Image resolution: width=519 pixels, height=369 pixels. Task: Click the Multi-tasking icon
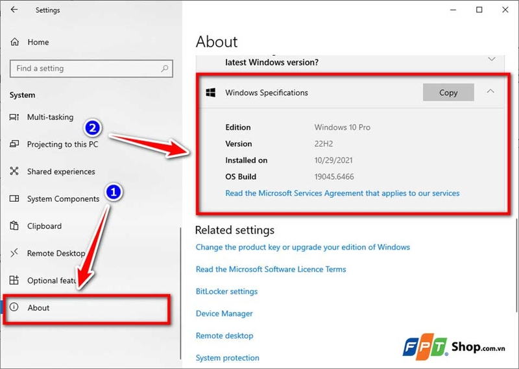[14, 117]
